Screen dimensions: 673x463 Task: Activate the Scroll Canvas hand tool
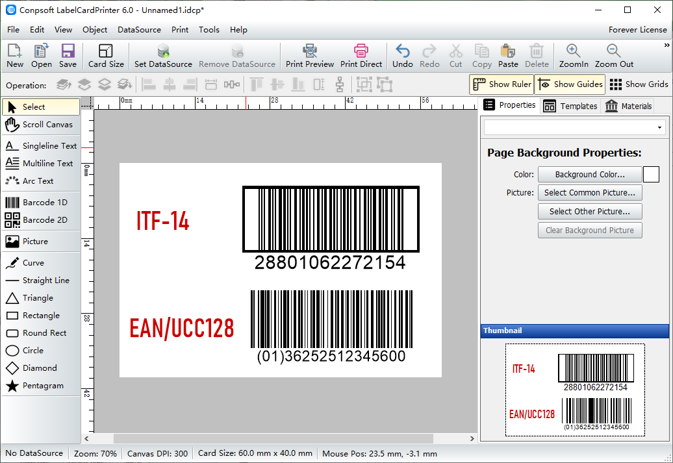click(x=41, y=125)
